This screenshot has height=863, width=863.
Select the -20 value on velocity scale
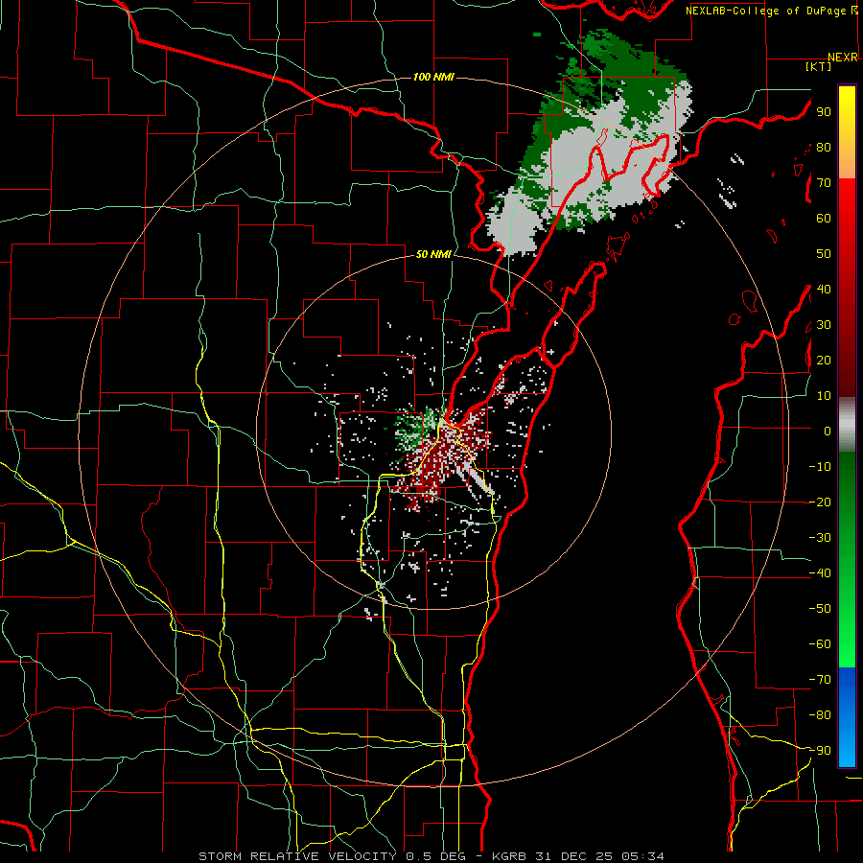coord(820,502)
